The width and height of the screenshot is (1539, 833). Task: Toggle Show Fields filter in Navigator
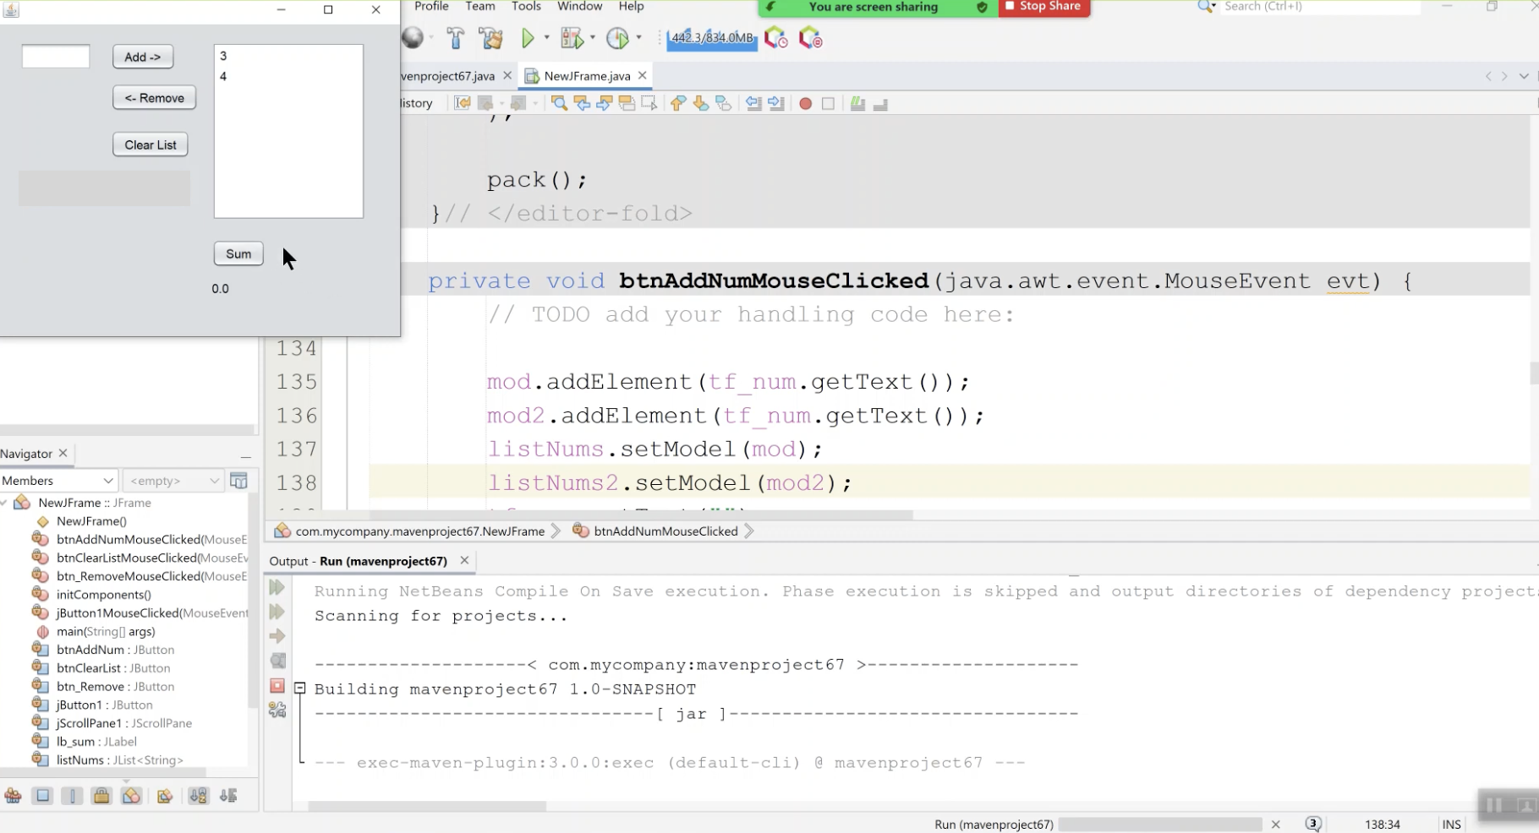point(42,796)
